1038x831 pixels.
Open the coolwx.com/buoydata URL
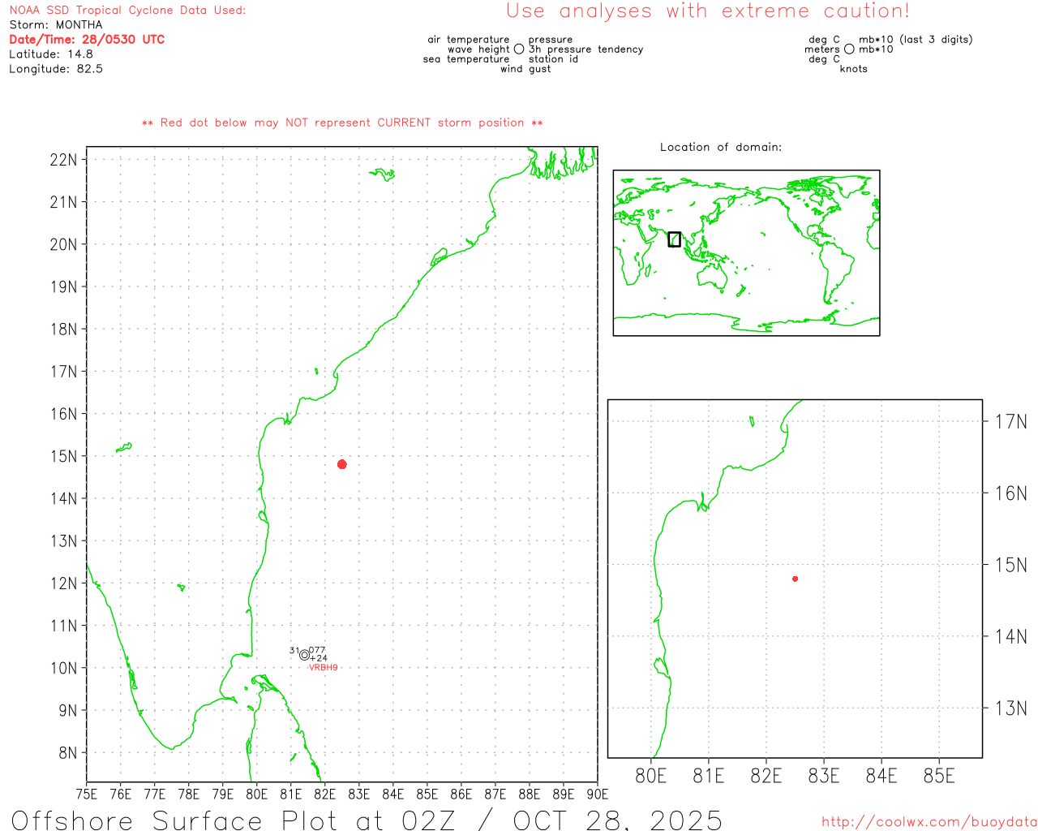pyautogui.click(x=929, y=822)
